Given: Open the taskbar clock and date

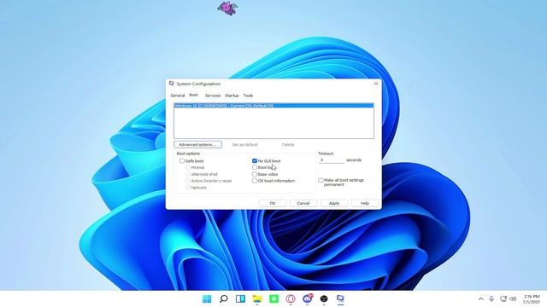Looking at the screenshot, I should pos(532,299).
